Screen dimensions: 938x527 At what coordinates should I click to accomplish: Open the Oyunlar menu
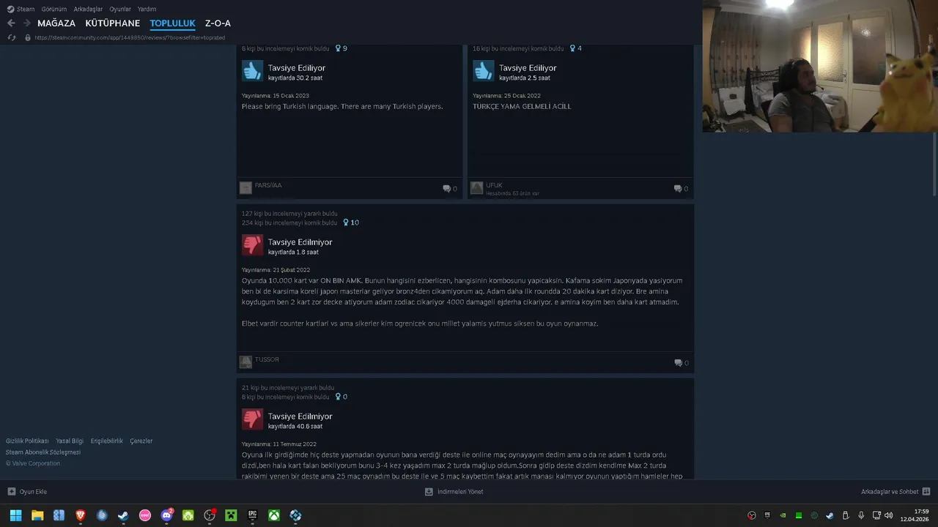tap(120, 9)
